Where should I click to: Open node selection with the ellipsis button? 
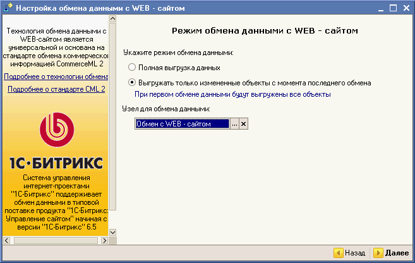(x=234, y=125)
